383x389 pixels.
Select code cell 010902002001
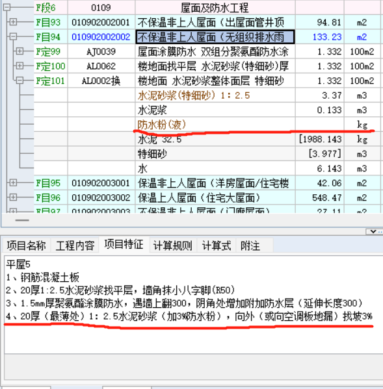[x=101, y=22]
